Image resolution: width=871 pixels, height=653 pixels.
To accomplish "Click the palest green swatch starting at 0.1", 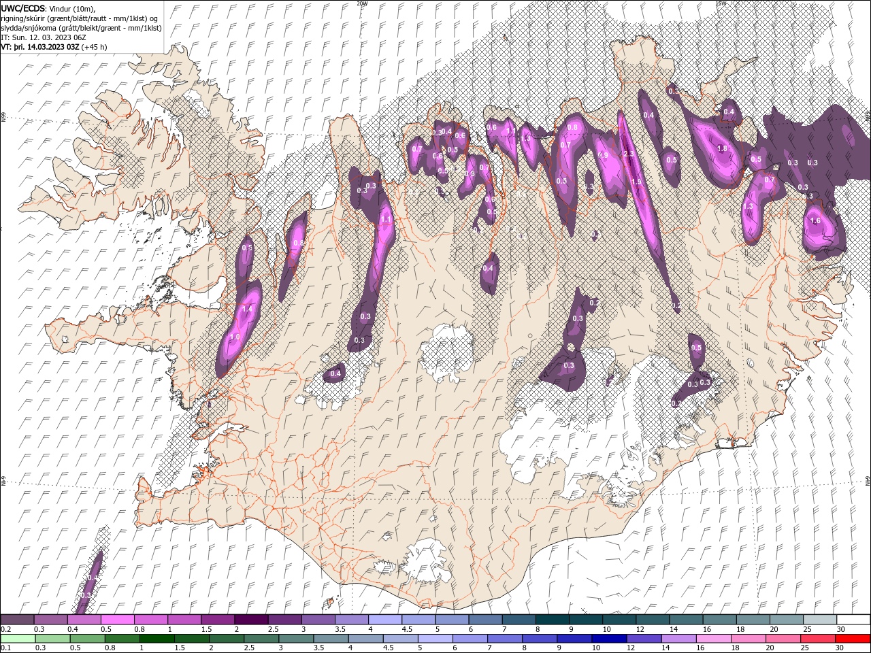I will point(18,639).
